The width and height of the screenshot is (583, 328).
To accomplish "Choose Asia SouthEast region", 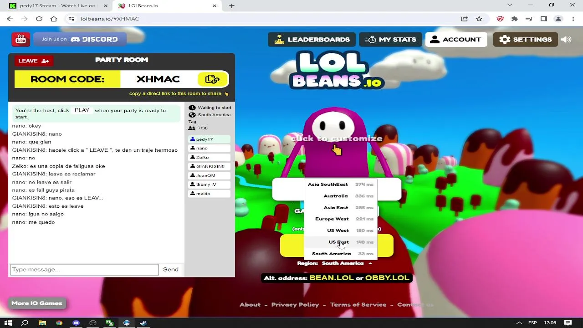I will 341,184.
